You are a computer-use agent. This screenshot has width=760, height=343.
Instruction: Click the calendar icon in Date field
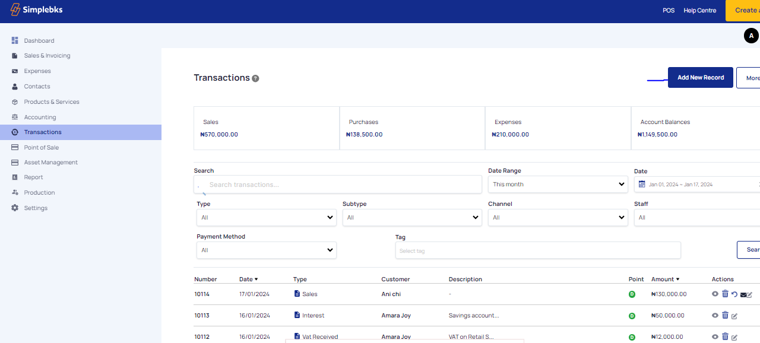(x=642, y=185)
